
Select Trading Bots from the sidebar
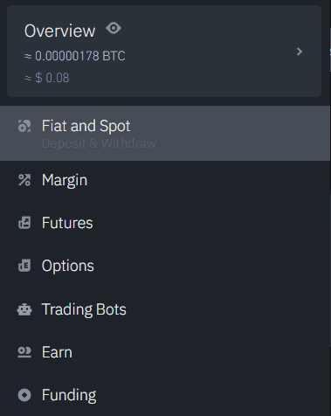click(165, 309)
